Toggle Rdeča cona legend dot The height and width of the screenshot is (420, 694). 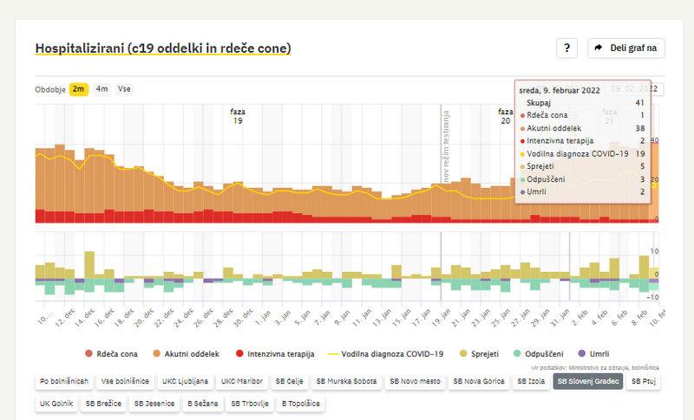(88, 354)
